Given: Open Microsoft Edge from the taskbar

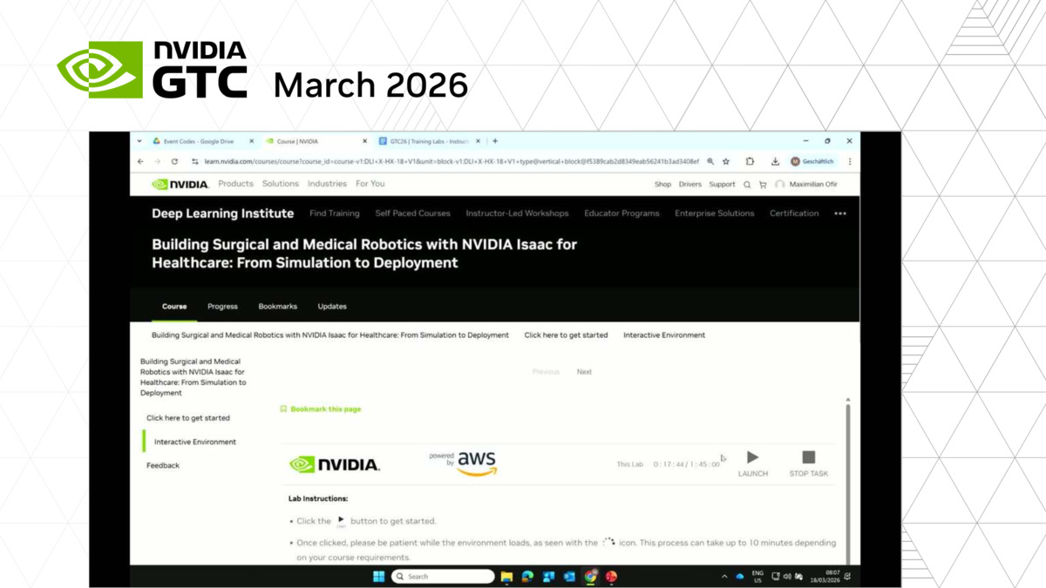Looking at the screenshot, I should coord(527,576).
